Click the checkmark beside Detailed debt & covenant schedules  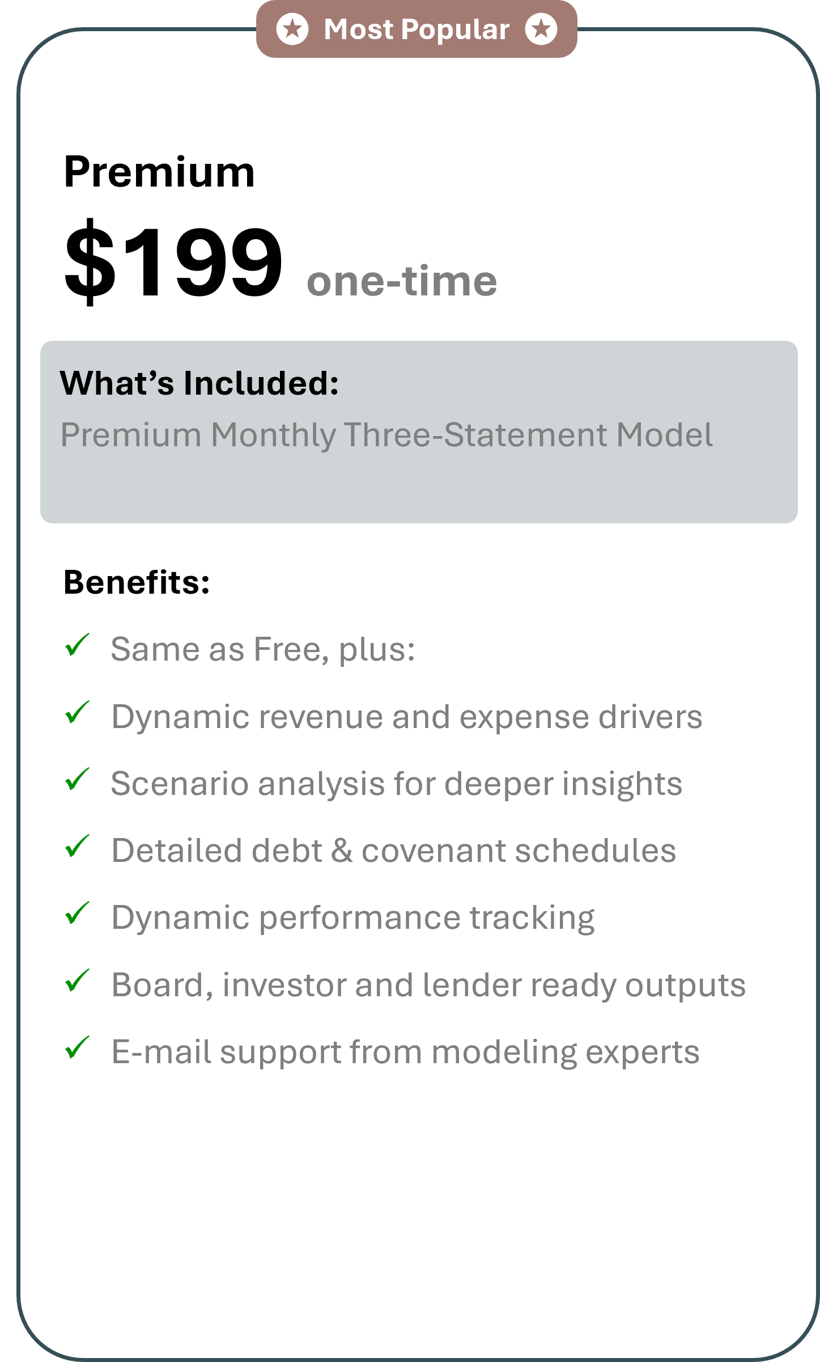coord(78,846)
